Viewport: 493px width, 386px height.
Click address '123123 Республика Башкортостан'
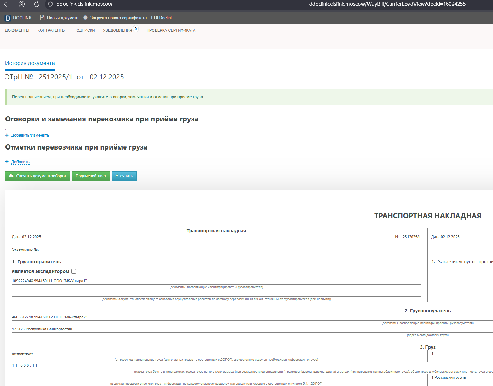tap(42, 329)
